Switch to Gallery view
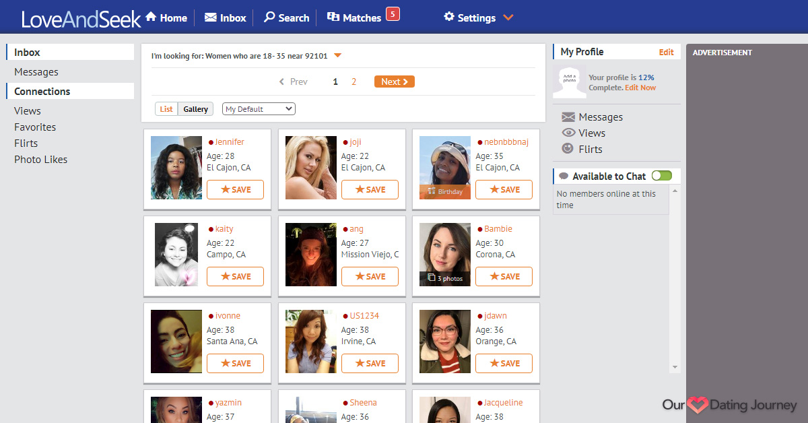808x423 pixels. [195, 109]
